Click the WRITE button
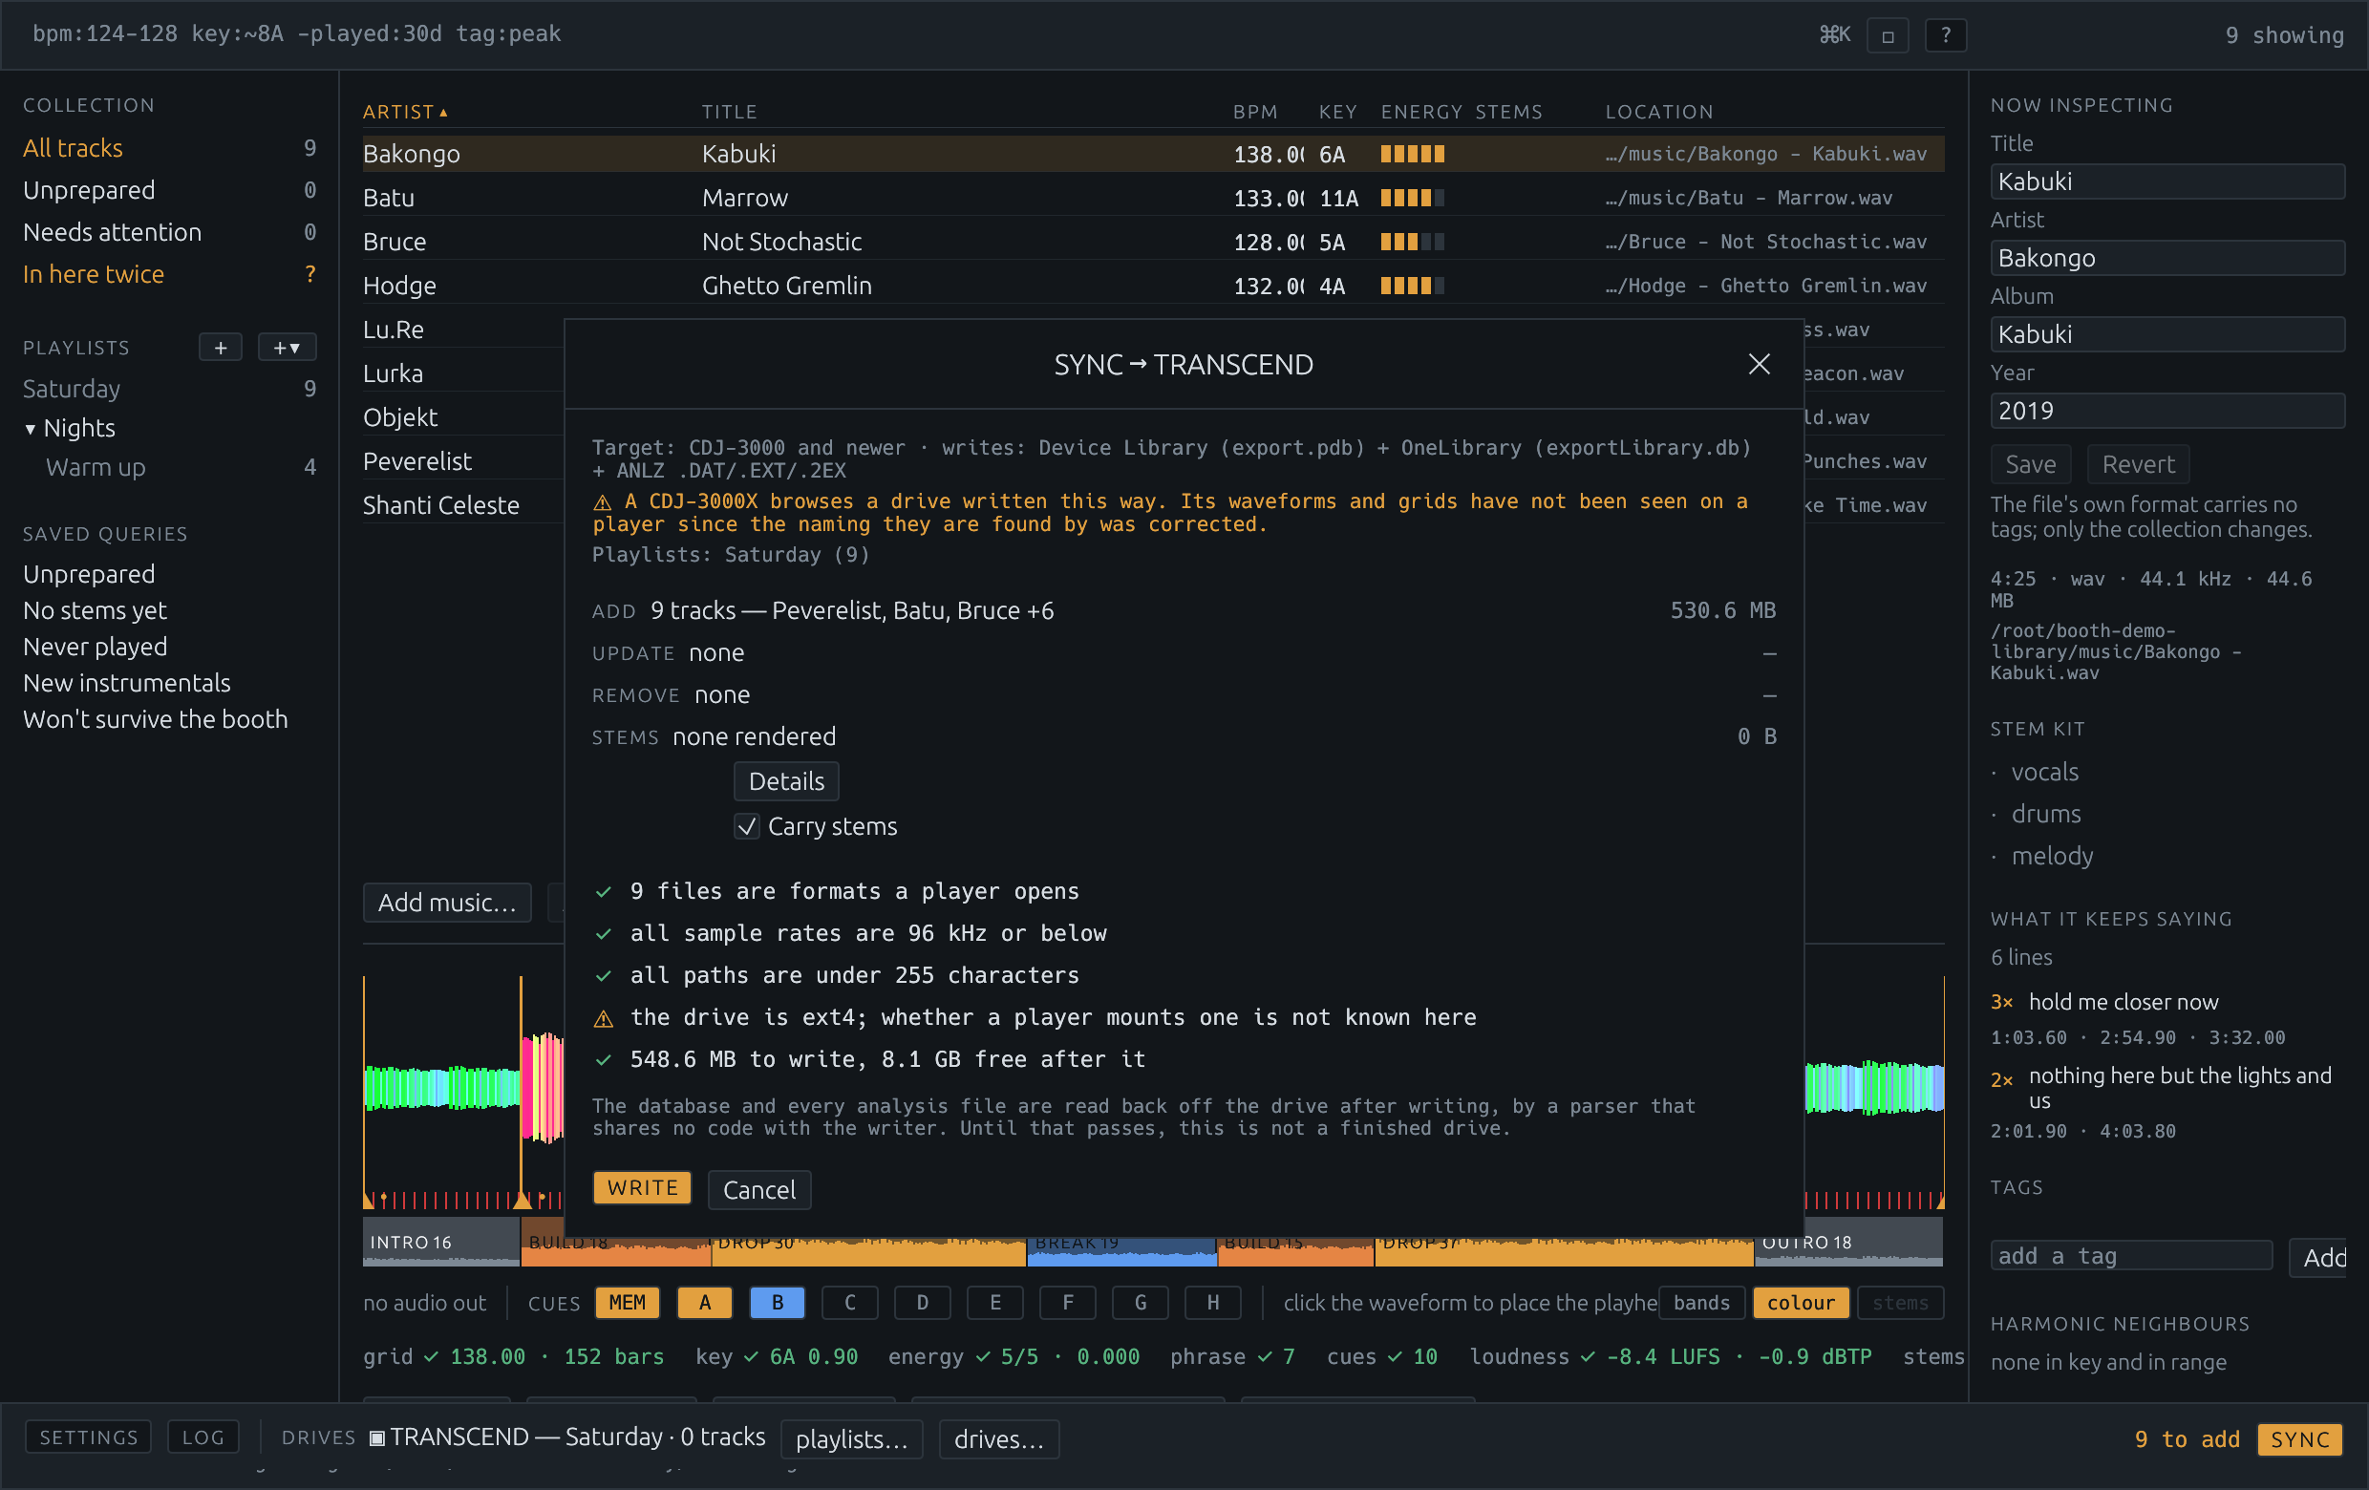 click(641, 1188)
